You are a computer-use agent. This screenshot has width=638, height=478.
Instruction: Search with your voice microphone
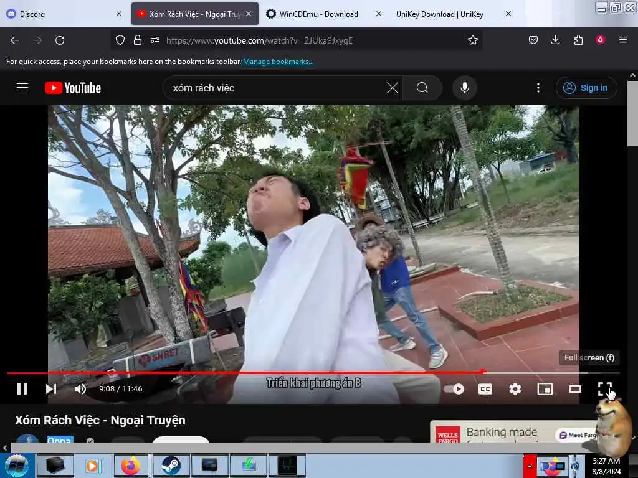464,88
